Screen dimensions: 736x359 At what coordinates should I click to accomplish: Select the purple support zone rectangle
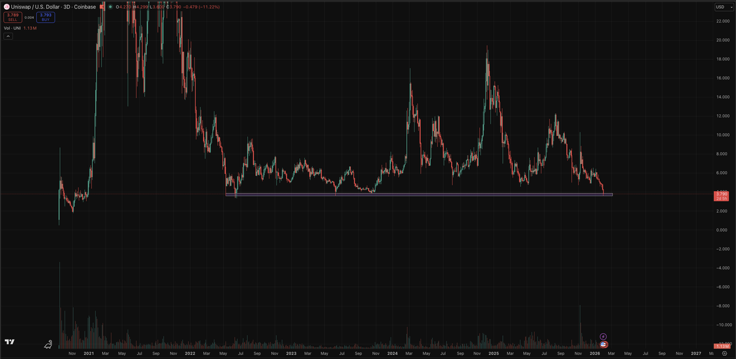(x=419, y=195)
